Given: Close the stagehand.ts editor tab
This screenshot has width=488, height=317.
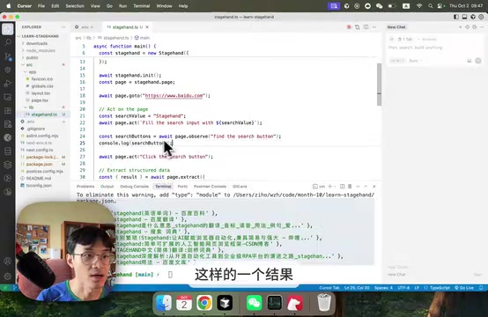Looking at the screenshot, I should coord(147,27).
